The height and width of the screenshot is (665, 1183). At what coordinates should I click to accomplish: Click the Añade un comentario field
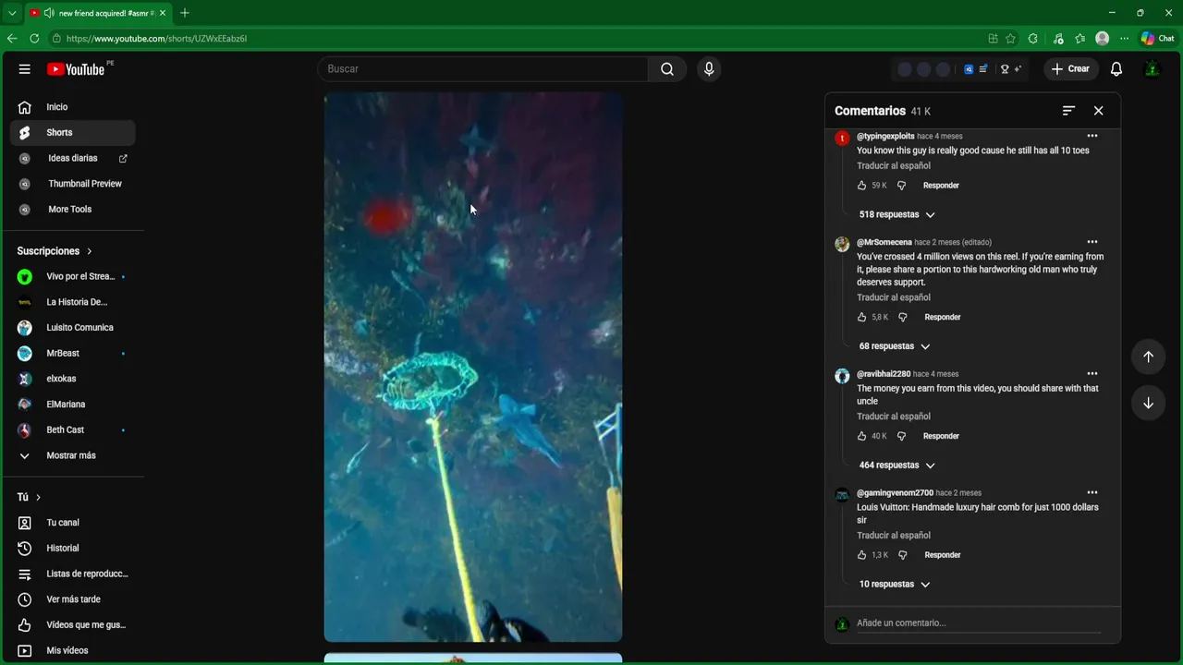(x=978, y=623)
